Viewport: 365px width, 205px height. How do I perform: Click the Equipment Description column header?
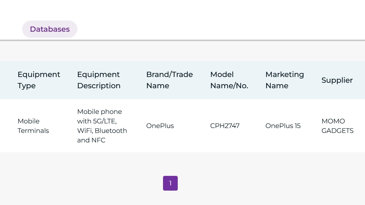coord(99,80)
